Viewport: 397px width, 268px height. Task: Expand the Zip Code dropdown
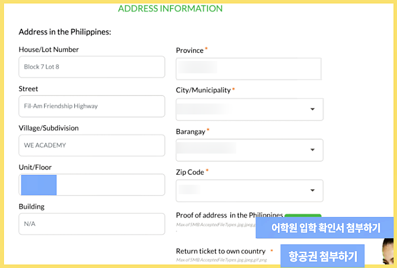tap(312, 190)
